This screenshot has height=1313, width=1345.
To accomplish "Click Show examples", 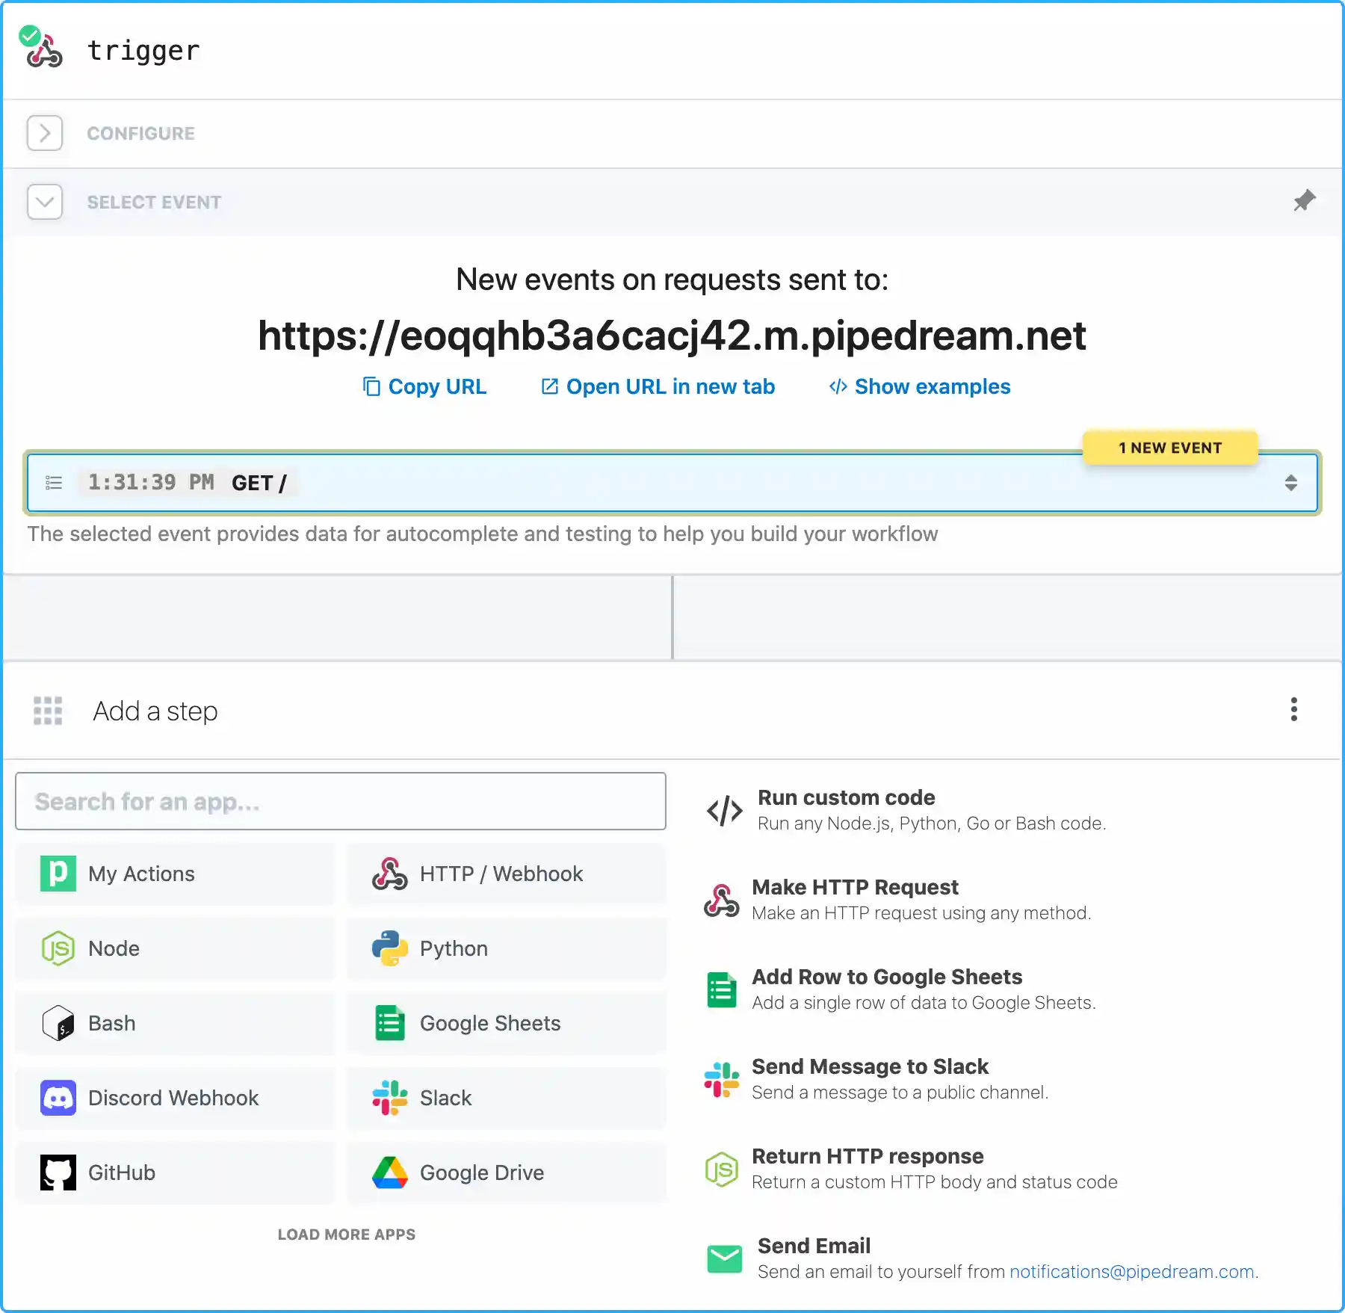I will tap(919, 386).
